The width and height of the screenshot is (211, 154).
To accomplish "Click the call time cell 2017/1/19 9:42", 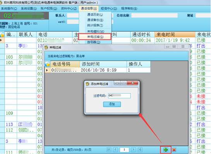I will [175, 40].
